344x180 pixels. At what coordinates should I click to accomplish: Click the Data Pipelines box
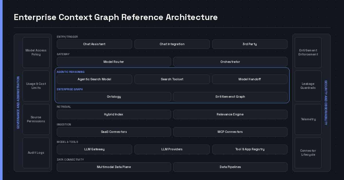[x=230, y=167]
